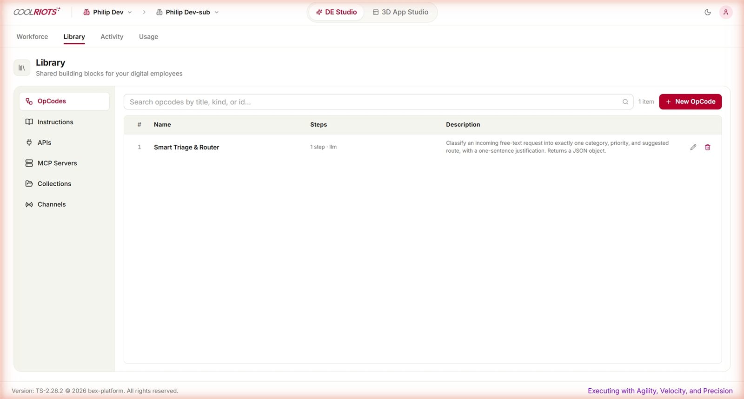This screenshot has width=744, height=399.
Task: Delete Smart Triage & Router with trash icon
Action: coord(708,147)
